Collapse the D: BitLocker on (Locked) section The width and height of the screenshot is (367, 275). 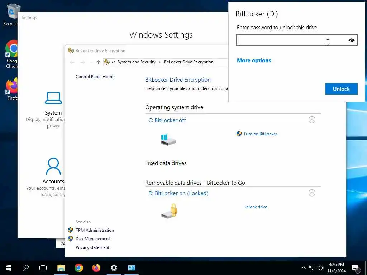tap(312, 193)
